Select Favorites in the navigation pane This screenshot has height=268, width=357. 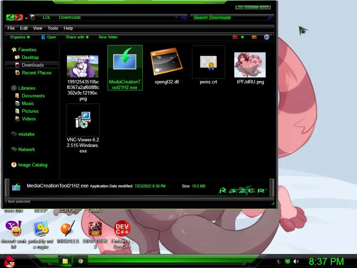[27, 50]
